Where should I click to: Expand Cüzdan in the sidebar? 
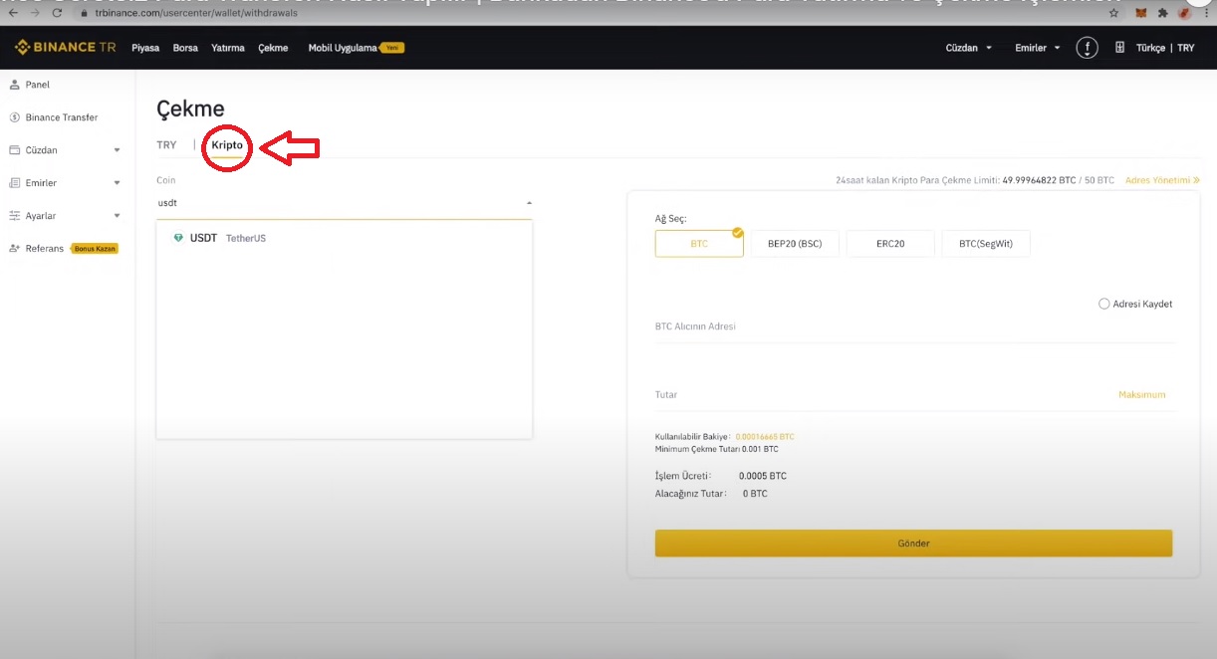coord(117,150)
